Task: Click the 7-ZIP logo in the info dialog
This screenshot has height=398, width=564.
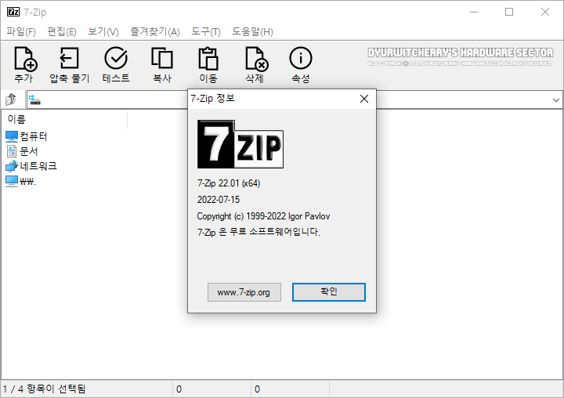Action: point(240,144)
